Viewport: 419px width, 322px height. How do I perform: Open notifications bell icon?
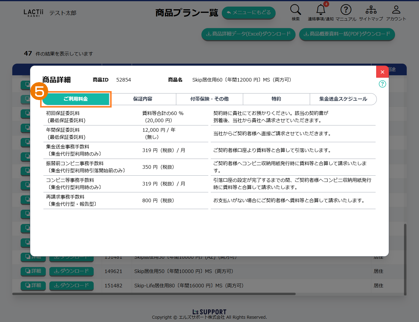coord(321,10)
